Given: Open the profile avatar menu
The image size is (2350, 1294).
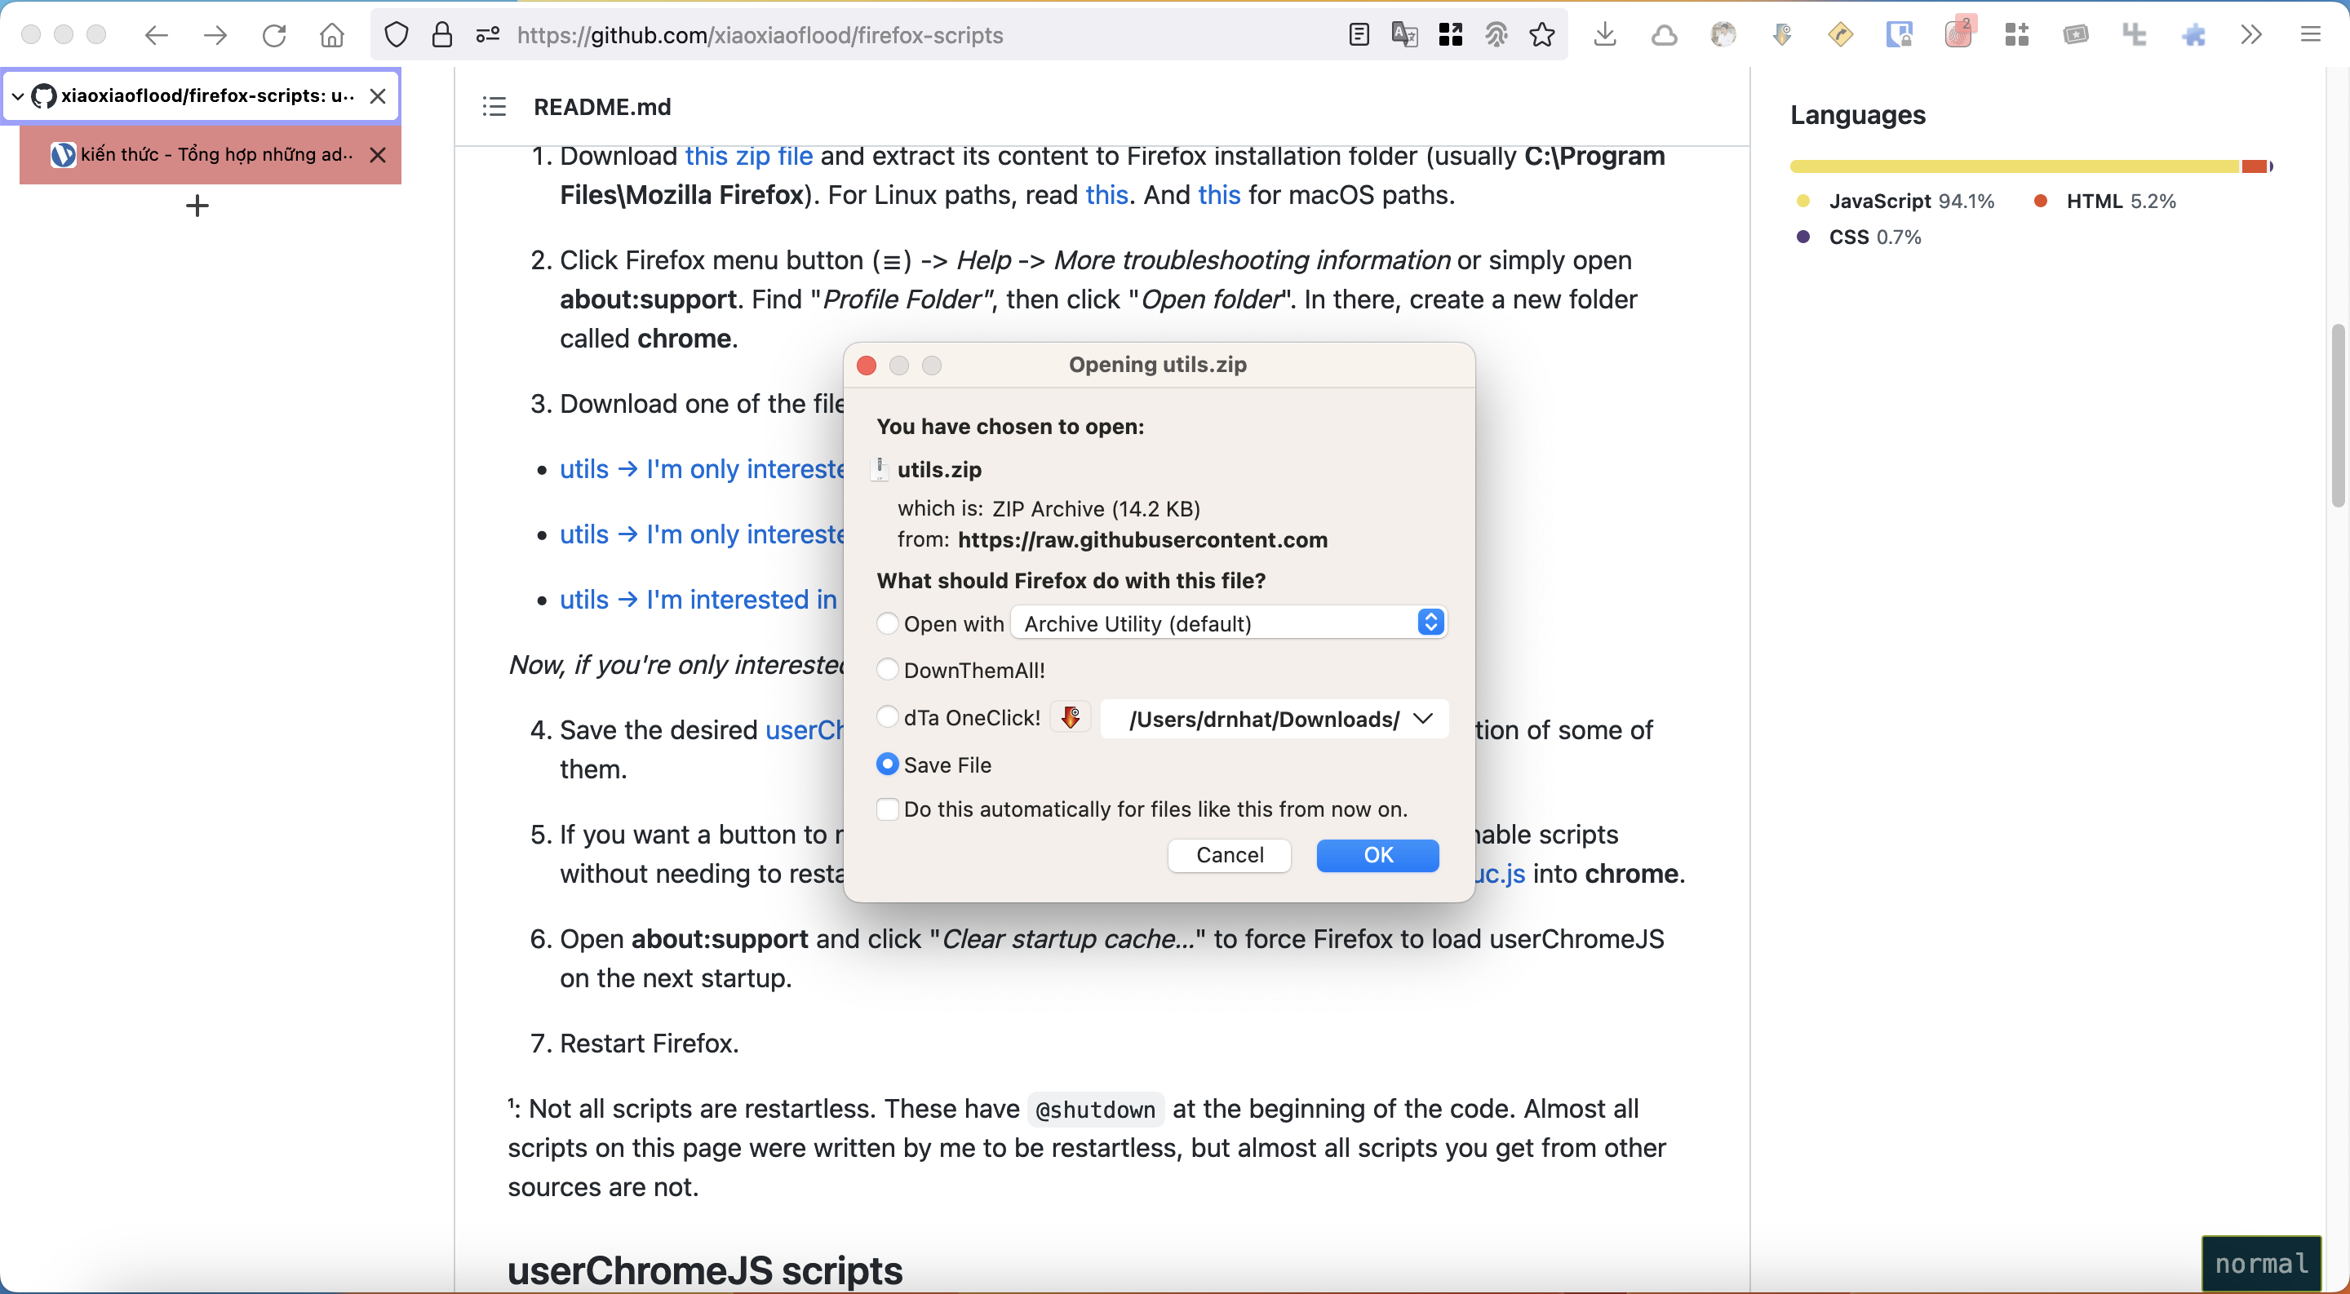Looking at the screenshot, I should [1723, 34].
